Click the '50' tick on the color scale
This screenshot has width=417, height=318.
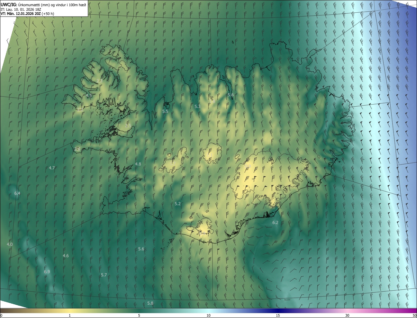[x=414, y=315]
